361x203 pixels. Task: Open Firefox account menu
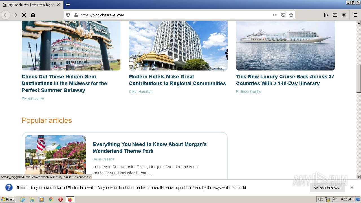pos(344,15)
